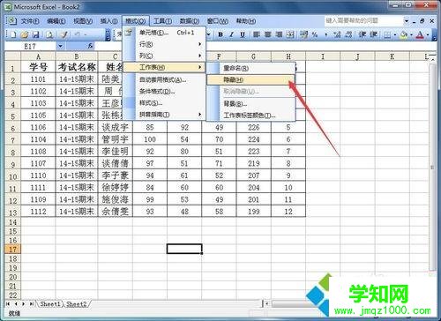
Task: Expand the 行(R) submenu
Action: [x=164, y=44]
